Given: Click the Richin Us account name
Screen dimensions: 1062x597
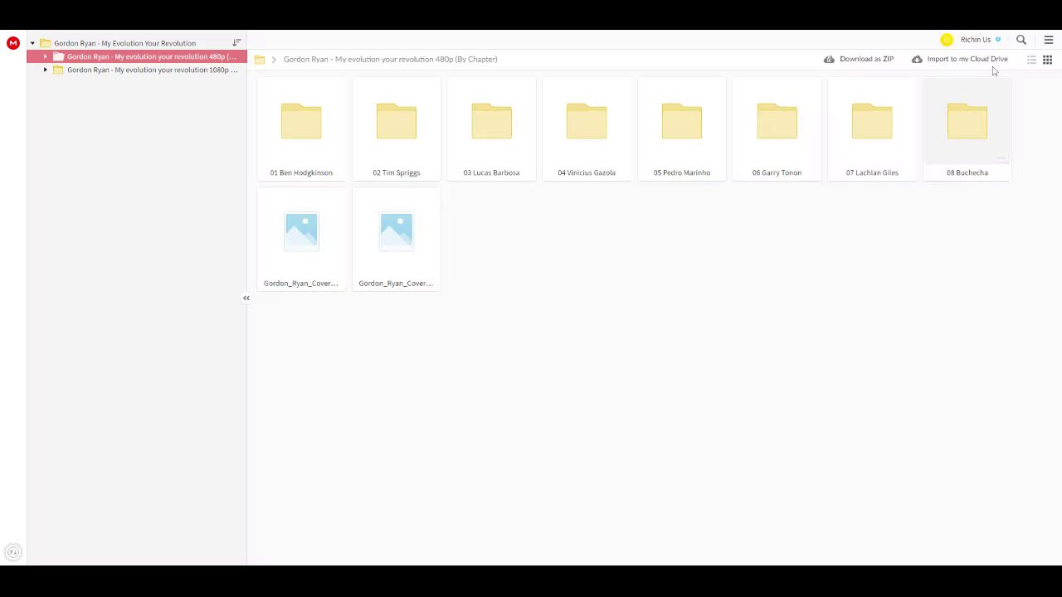Looking at the screenshot, I should click(976, 40).
